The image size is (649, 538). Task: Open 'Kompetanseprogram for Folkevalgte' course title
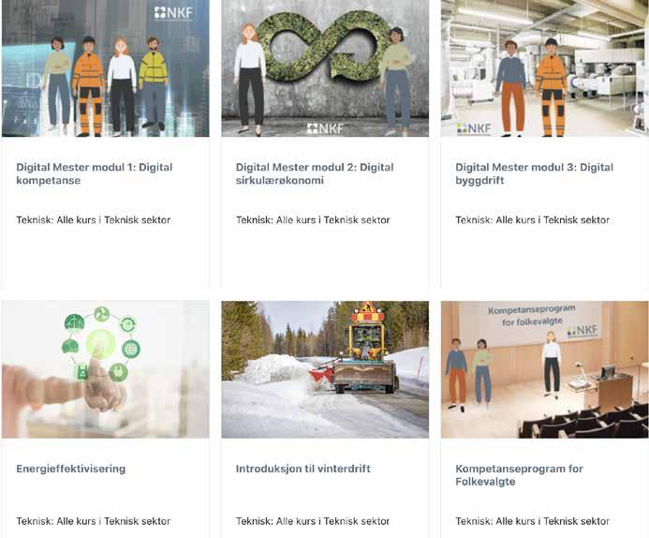coord(519,475)
